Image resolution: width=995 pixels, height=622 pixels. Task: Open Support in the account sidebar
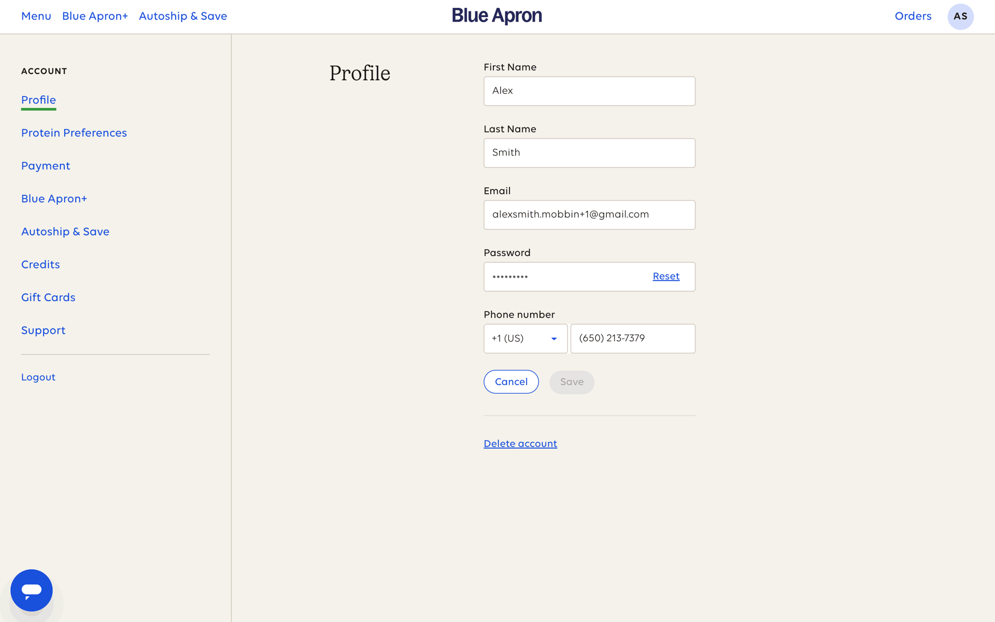(x=43, y=331)
